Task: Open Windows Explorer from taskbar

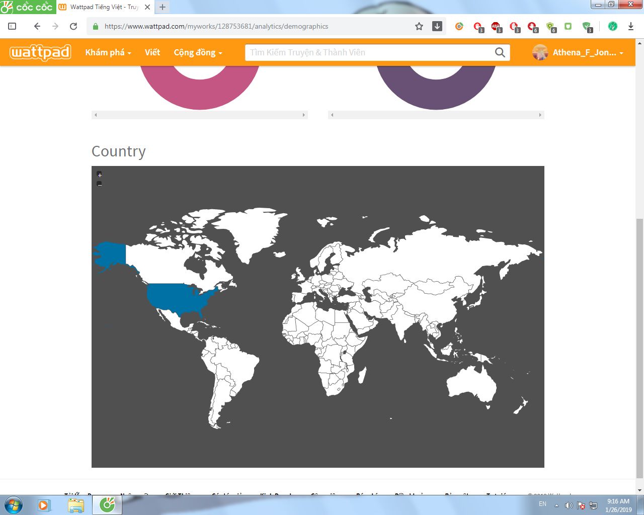Action: point(75,505)
